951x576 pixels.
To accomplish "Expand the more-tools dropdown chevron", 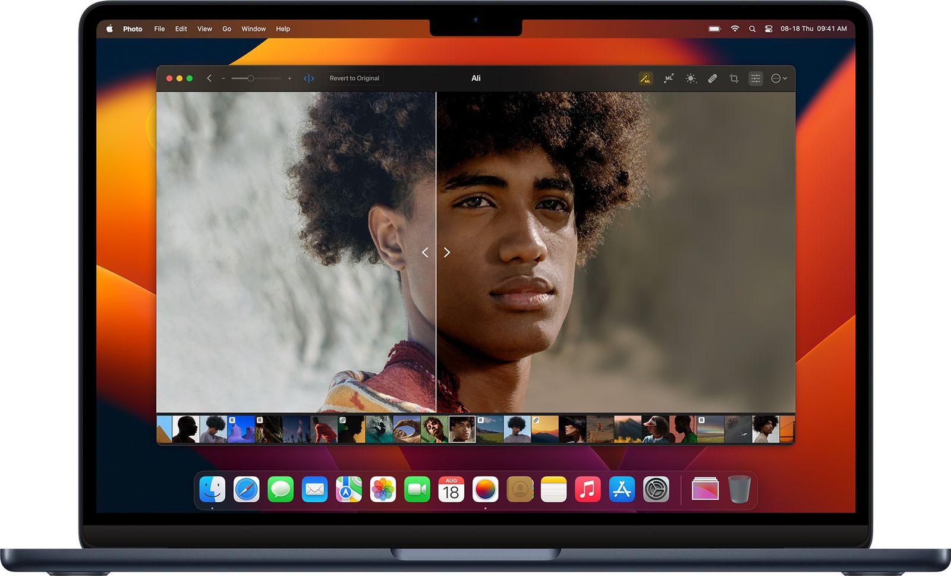I will click(786, 78).
